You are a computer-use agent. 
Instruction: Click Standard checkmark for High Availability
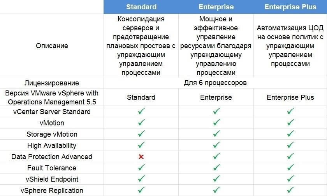click(x=141, y=145)
